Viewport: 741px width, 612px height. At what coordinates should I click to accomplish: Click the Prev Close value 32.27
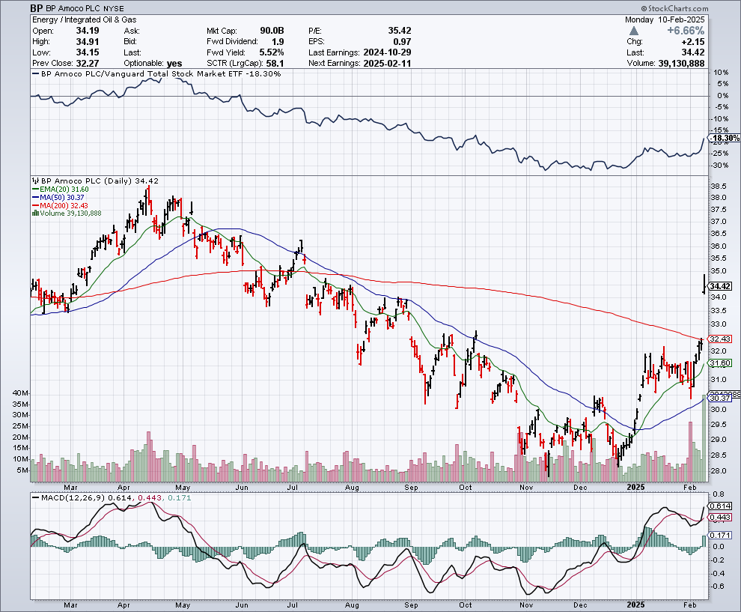[88, 64]
